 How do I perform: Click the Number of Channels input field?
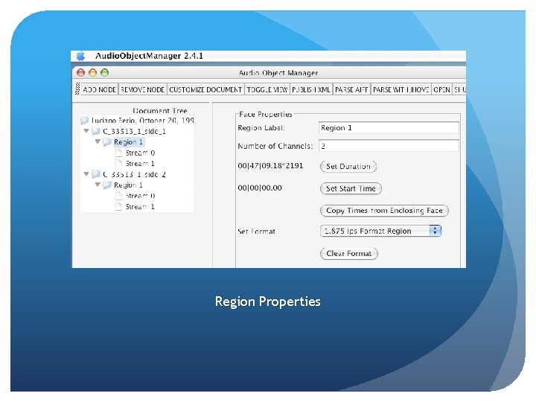pos(389,146)
